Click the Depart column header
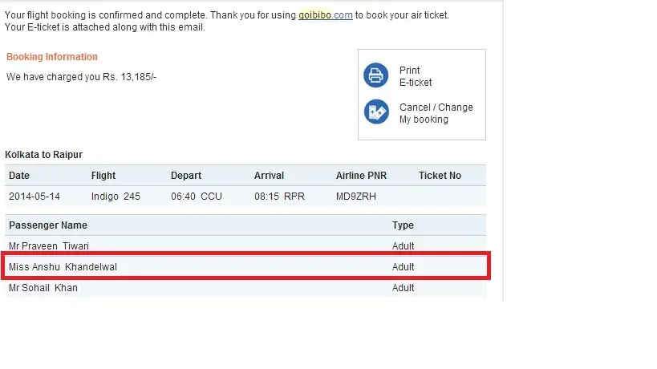Viewport: 657px width, 369px height. coord(186,176)
